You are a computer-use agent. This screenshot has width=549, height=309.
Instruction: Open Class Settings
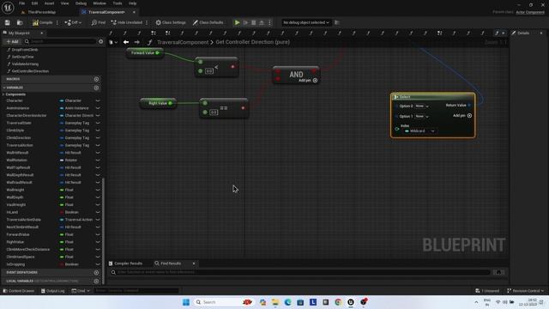click(x=171, y=22)
